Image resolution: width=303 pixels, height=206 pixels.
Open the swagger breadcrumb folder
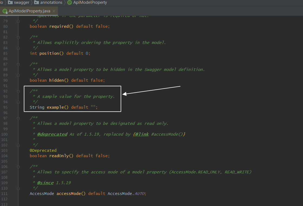click(x=19, y=2)
